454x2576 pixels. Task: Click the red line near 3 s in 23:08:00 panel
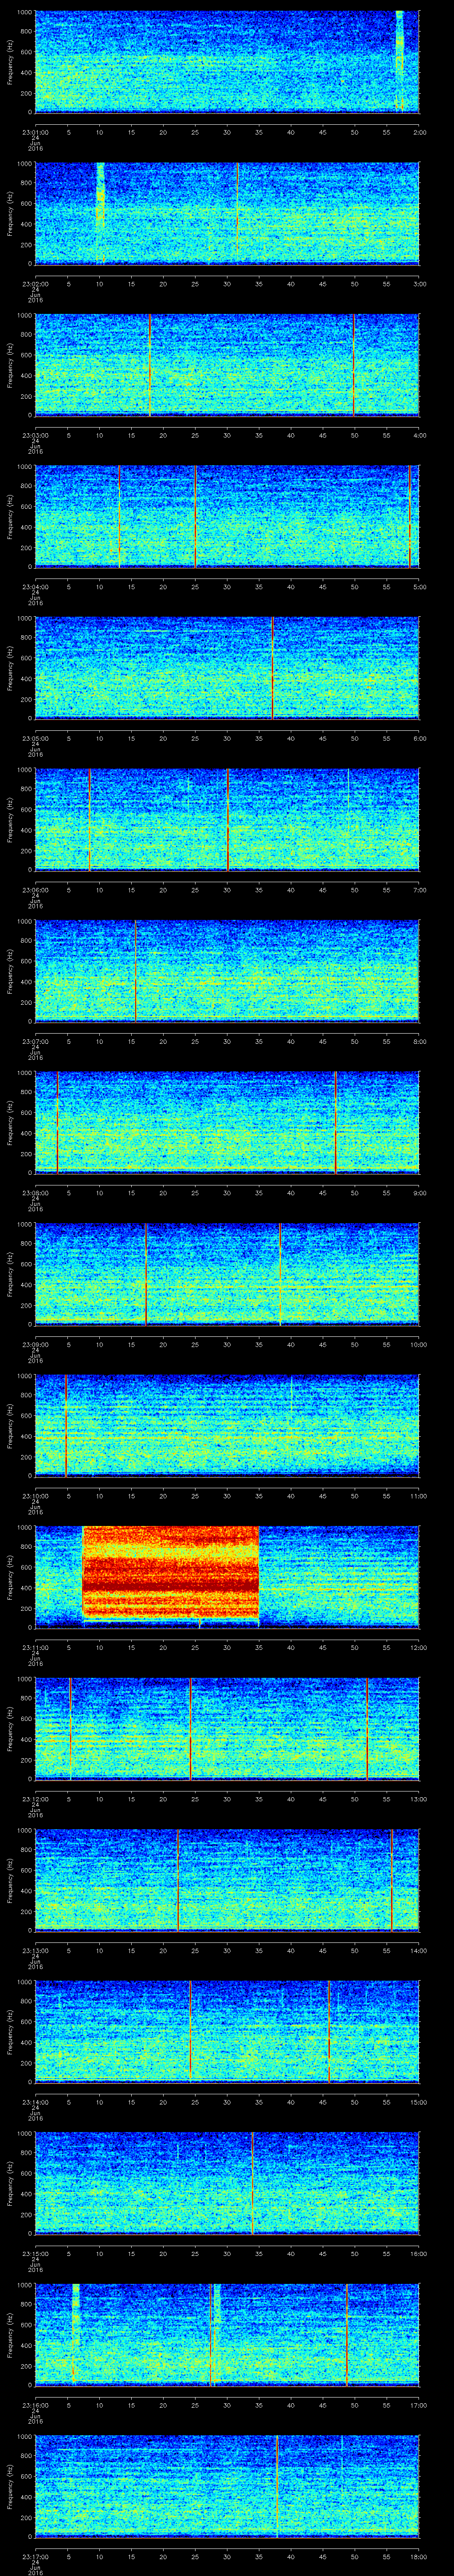(x=58, y=1123)
